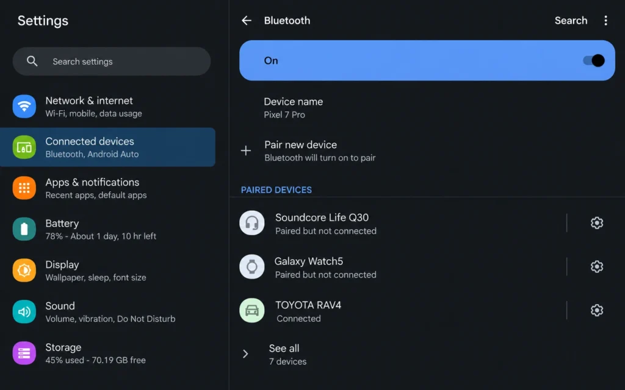The height and width of the screenshot is (390, 625).
Task: Click the Search button in Bluetooth header
Action: 571,20
